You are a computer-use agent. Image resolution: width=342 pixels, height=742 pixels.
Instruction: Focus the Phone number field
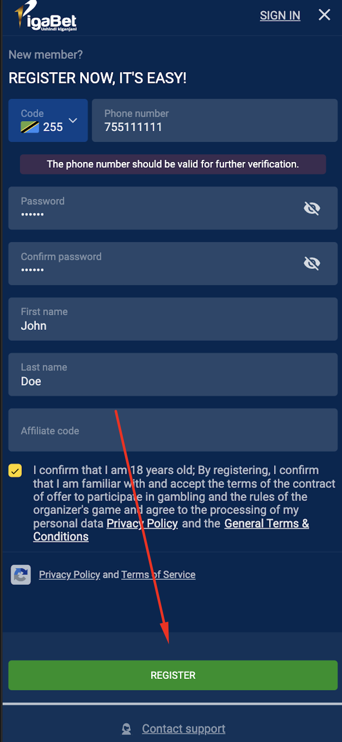(215, 120)
